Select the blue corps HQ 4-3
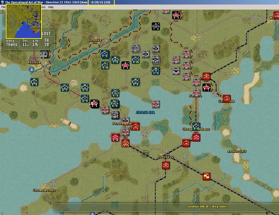The image size is (279, 215). pyautogui.click(x=115, y=93)
